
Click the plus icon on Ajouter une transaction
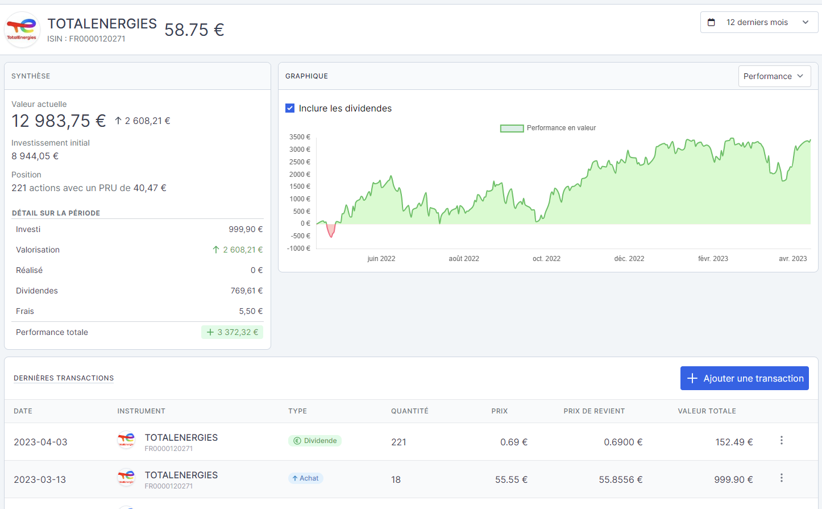pos(692,378)
